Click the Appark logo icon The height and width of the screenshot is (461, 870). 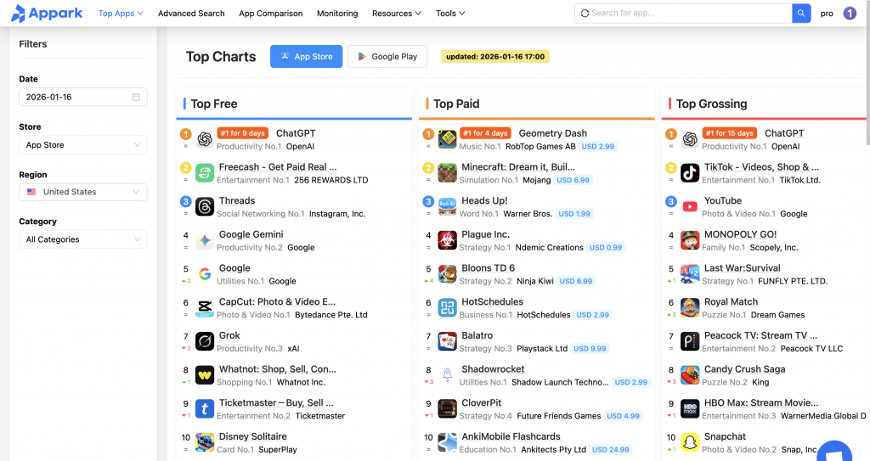[x=18, y=14]
